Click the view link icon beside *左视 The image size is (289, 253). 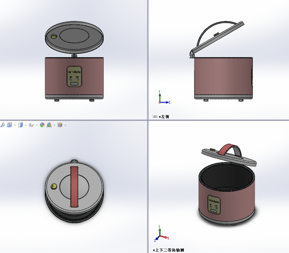(155, 117)
